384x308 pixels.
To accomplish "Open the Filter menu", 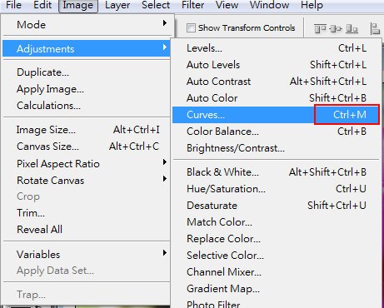I will pos(193,5).
